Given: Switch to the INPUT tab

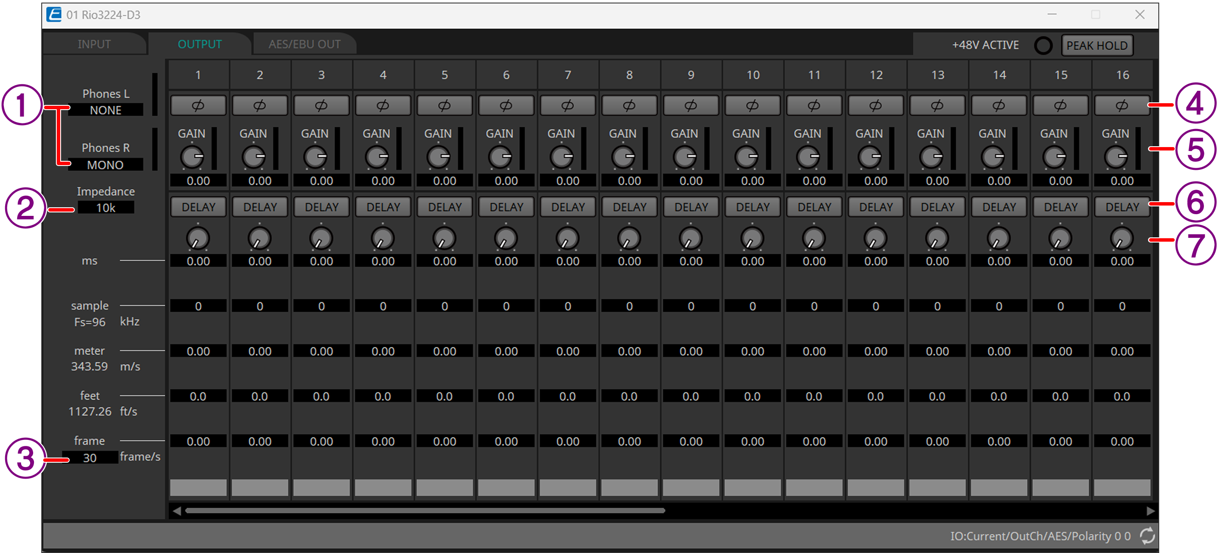Looking at the screenshot, I should coord(94,44).
